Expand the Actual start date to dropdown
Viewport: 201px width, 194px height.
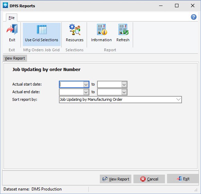click(124, 85)
